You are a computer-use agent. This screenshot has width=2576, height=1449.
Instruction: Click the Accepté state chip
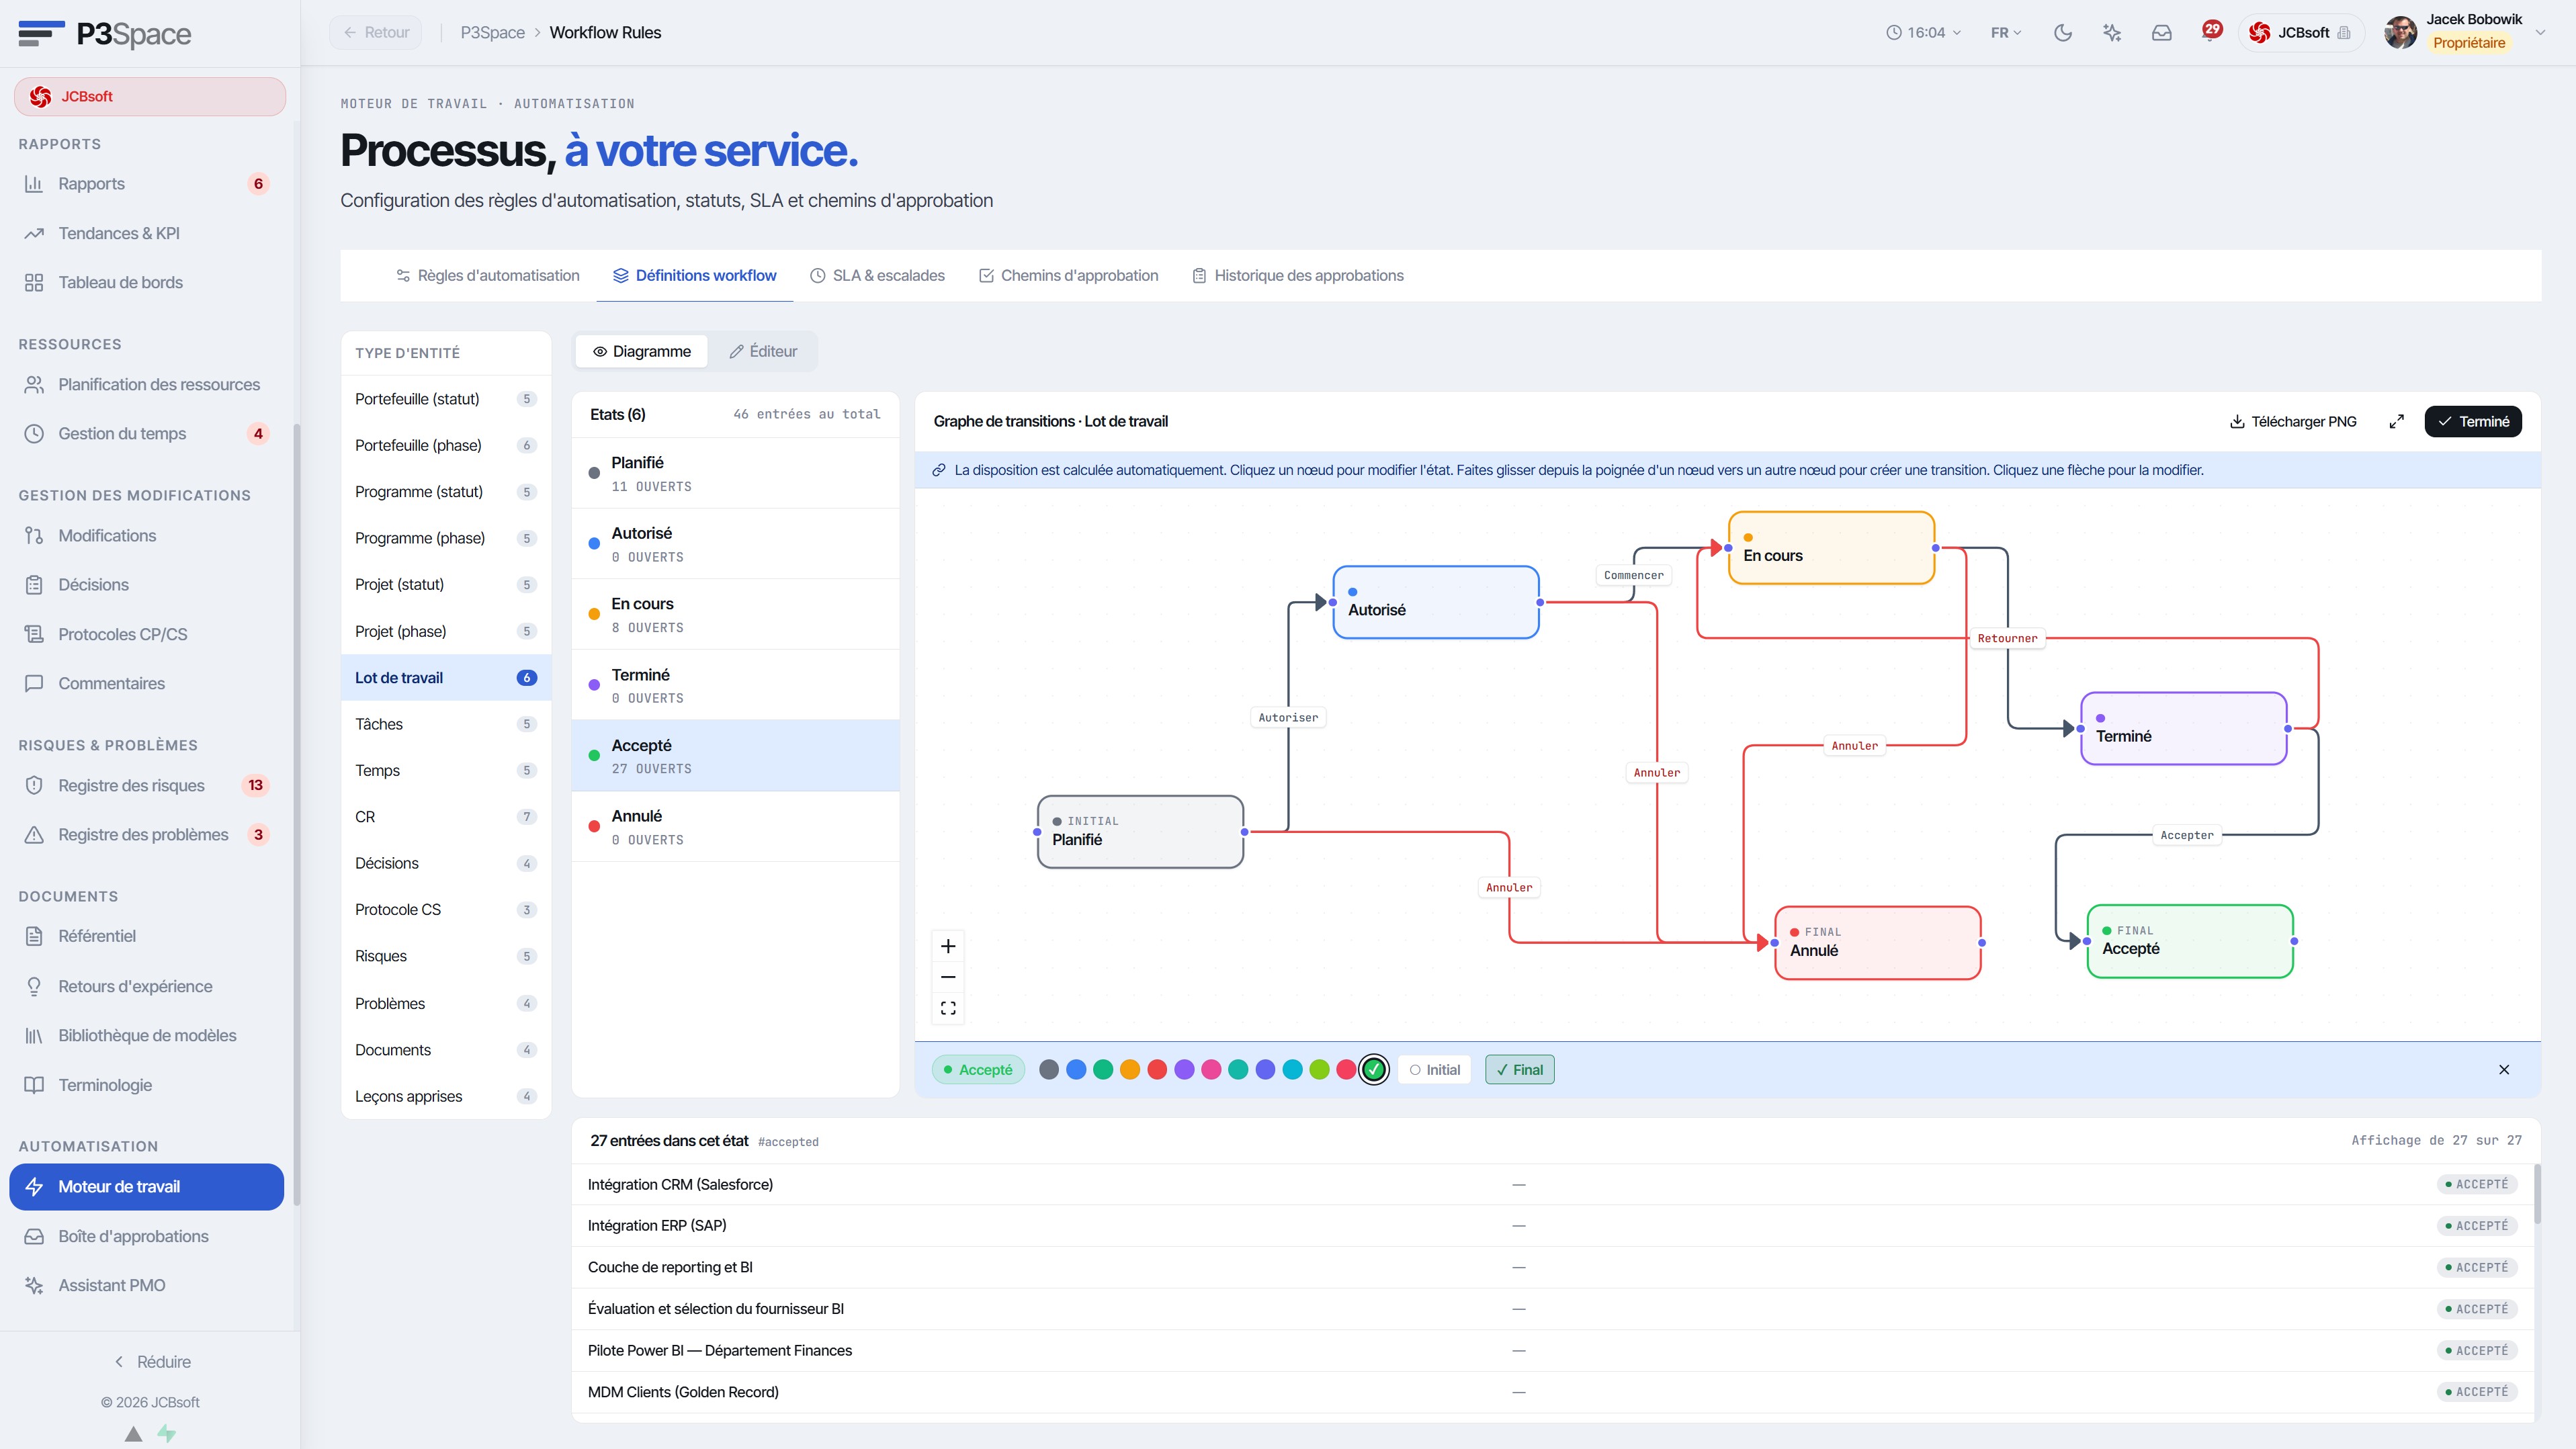click(977, 1069)
